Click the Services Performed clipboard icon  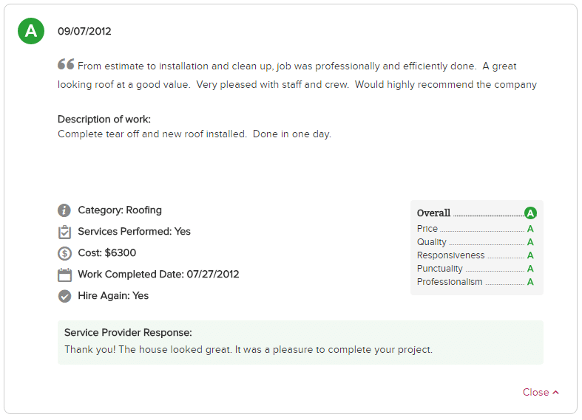(64, 232)
